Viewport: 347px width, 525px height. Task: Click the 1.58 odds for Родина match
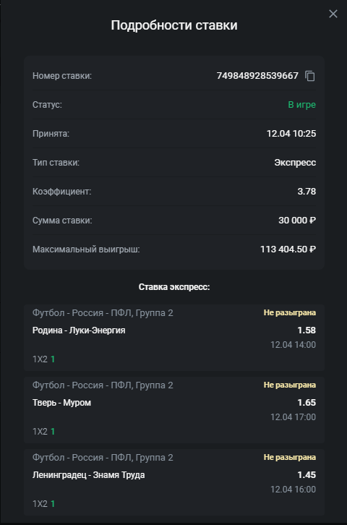(307, 330)
